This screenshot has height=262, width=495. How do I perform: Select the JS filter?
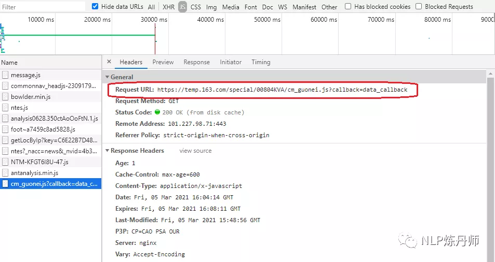coord(182,7)
